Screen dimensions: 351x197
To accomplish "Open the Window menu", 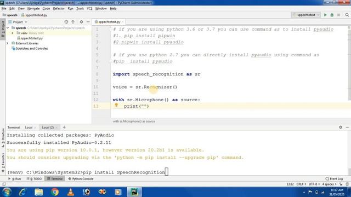I will point(101,9).
